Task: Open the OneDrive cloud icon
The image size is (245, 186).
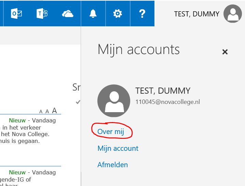Action: pyautogui.click(x=68, y=13)
